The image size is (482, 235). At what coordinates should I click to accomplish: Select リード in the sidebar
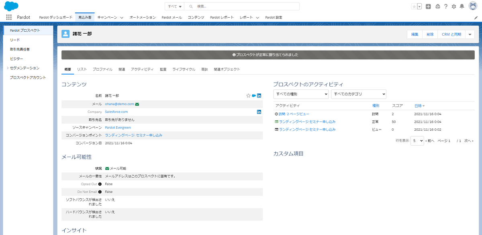tap(15, 40)
